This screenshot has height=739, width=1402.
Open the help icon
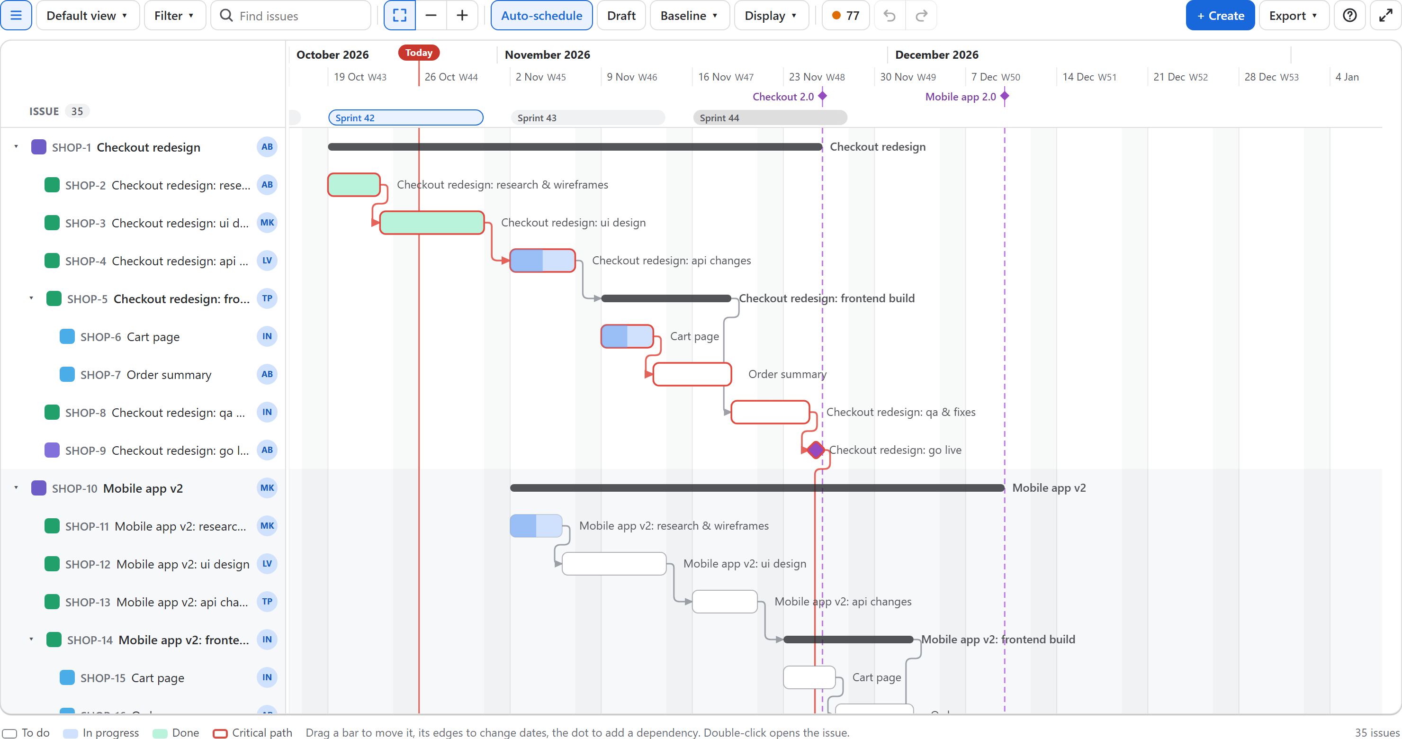coord(1349,15)
